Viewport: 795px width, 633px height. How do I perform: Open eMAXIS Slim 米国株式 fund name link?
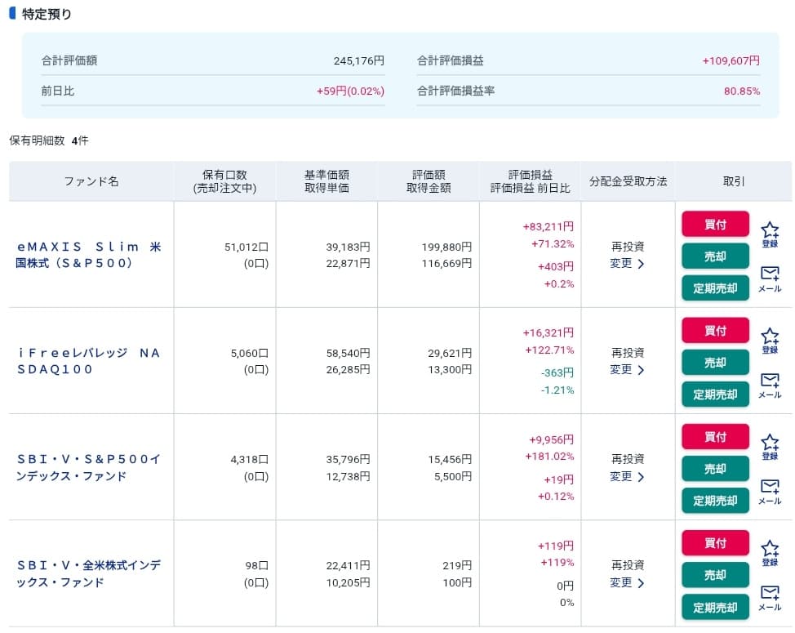(90, 255)
